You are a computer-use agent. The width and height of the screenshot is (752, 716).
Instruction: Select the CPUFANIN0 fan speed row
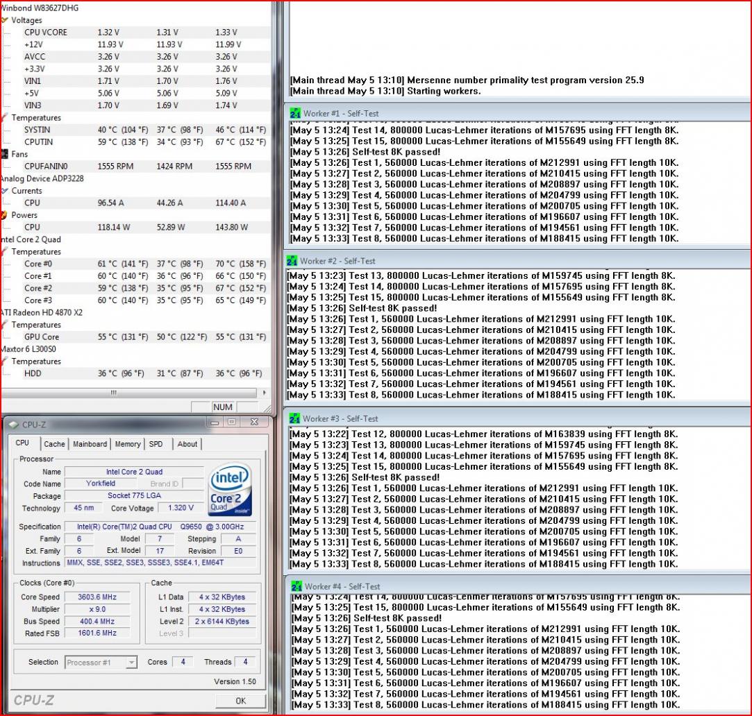point(147,167)
